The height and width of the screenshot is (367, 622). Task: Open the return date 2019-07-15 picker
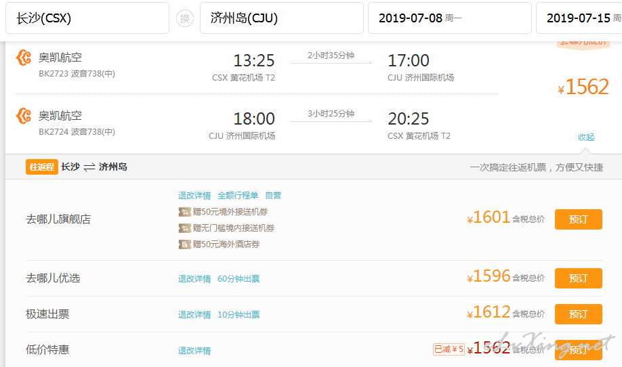[579, 18]
